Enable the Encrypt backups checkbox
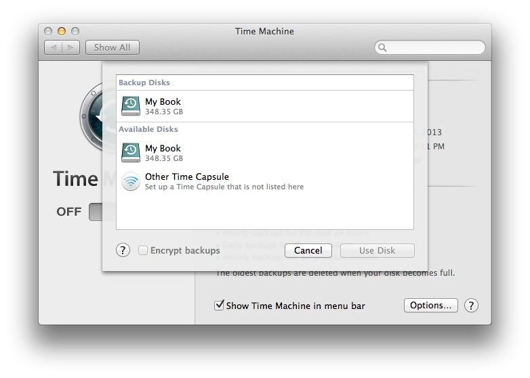 142,250
